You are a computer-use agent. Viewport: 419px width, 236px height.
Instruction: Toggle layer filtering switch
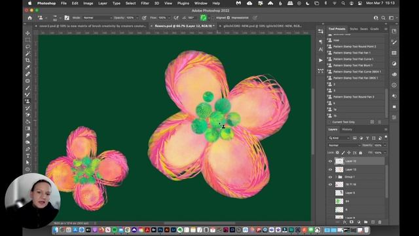pyautogui.click(x=386, y=137)
